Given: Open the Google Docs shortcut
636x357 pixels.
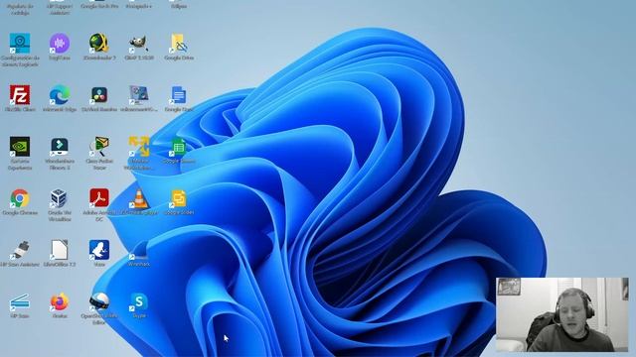Looking at the screenshot, I should click(x=179, y=95).
